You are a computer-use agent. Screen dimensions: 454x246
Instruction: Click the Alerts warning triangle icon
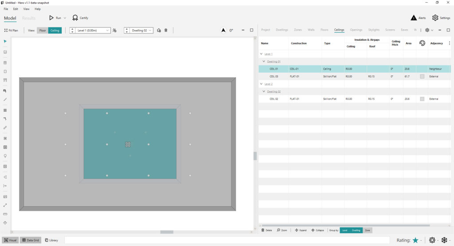414,18
